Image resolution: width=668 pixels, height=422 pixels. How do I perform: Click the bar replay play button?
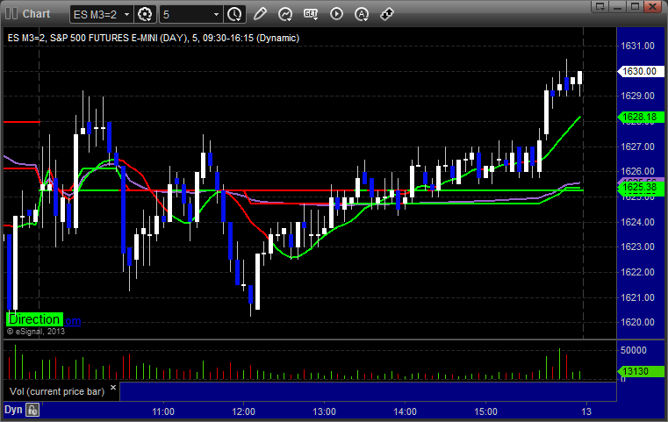click(336, 14)
